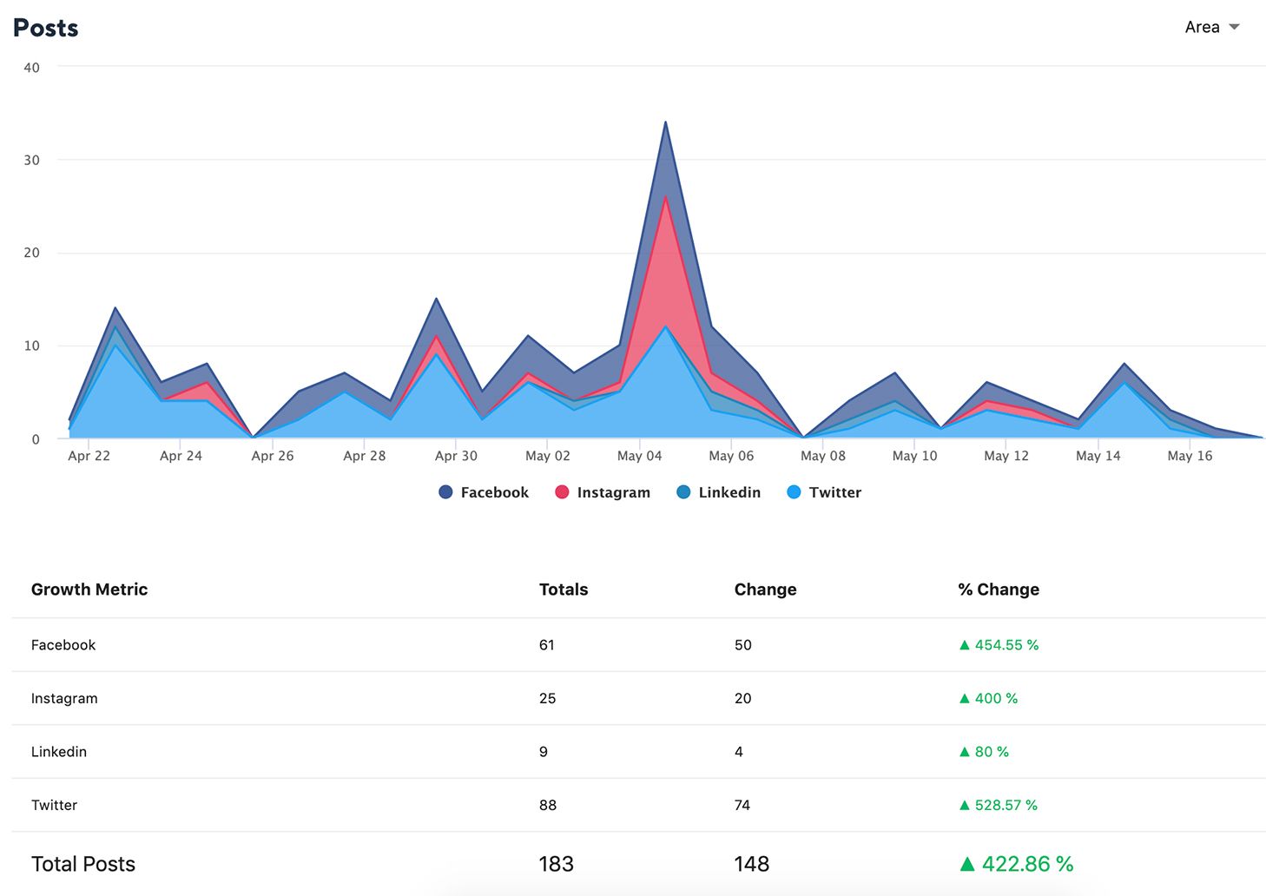
Task: Click the green arrow next to Instagram's 400 %
Action: (x=965, y=698)
